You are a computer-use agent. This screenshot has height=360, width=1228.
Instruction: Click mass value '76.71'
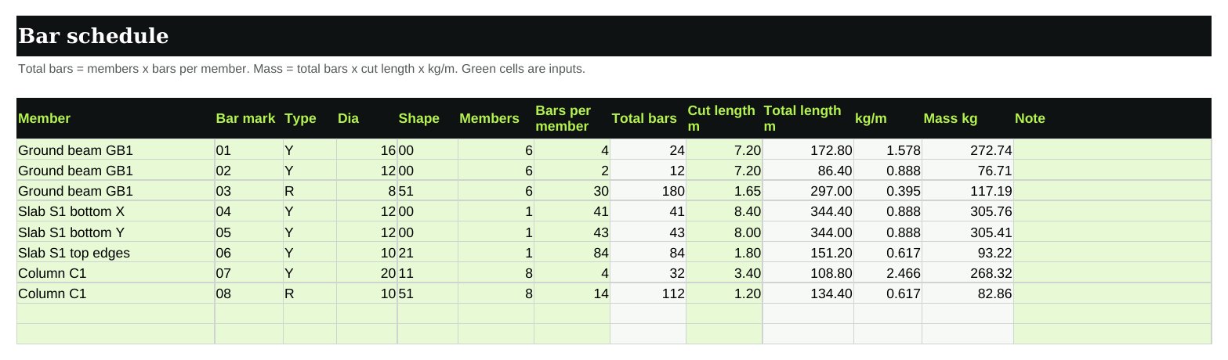click(x=968, y=171)
